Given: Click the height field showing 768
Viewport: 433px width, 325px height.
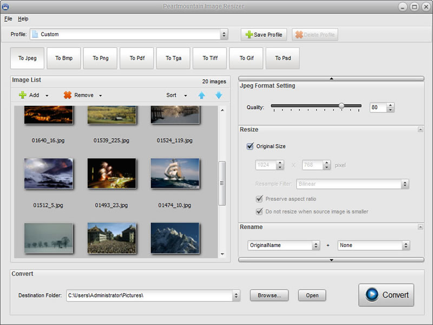Looking at the screenshot, I should (x=313, y=165).
